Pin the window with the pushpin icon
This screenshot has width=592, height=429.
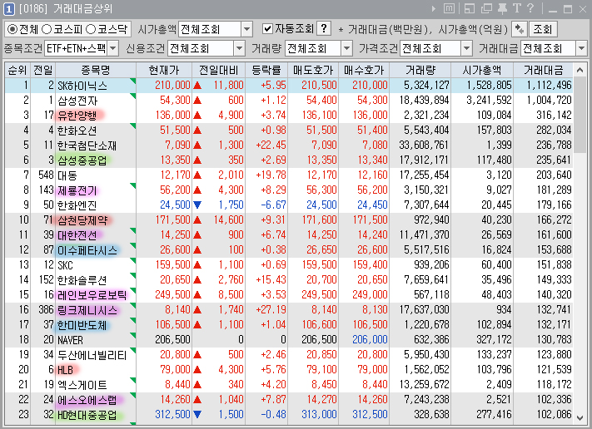coord(503,8)
